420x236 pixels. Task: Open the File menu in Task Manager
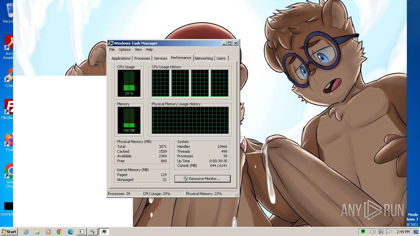pos(112,49)
